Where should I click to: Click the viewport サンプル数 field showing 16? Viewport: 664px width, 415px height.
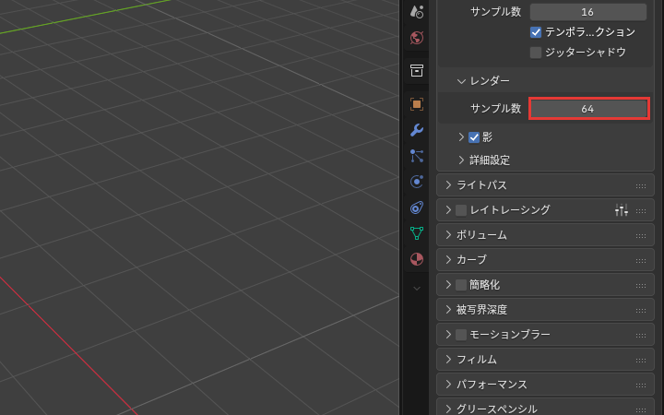click(x=588, y=12)
